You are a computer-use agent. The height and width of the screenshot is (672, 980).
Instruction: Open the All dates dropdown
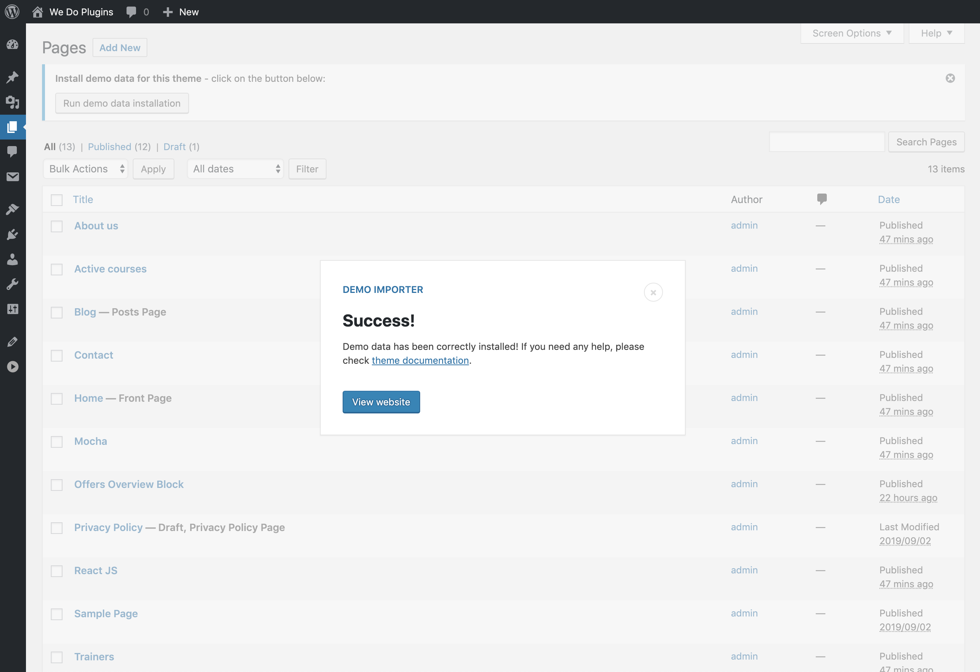[235, 169]
